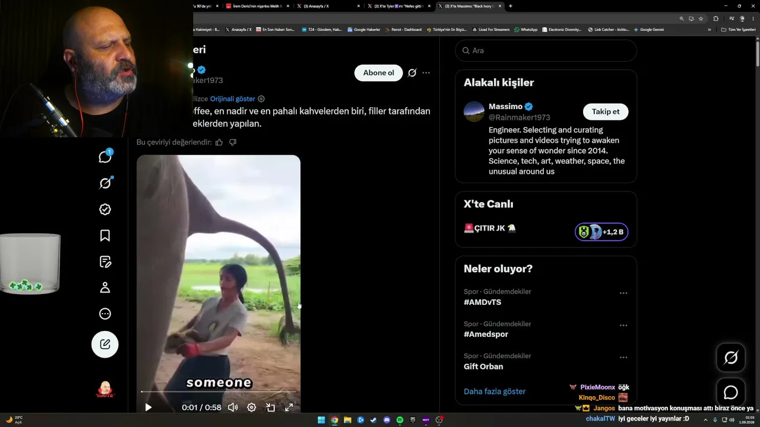Switch to the İrem Derici browser tab
This screenshot has height=427, width=760.
pos(257,6)
